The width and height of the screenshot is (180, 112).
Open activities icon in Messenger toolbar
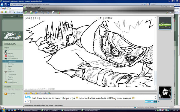(48, 13)
